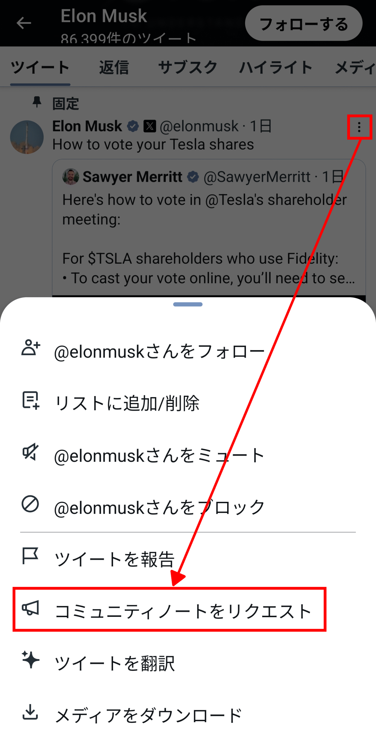The image size is (376, 740).
Task: Tap the sparkle translate icon
Action: (x=30, y=659)
